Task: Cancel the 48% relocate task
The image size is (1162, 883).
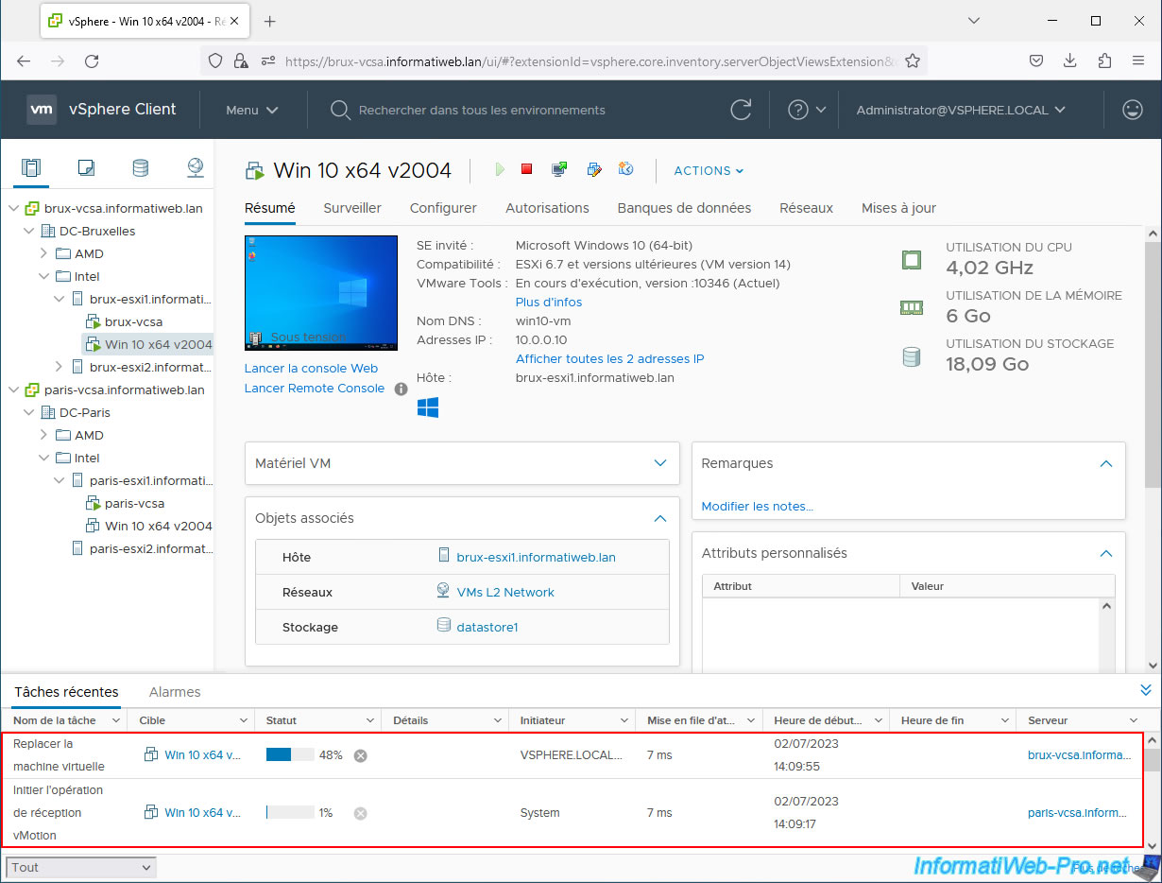Action: (360, 755)
